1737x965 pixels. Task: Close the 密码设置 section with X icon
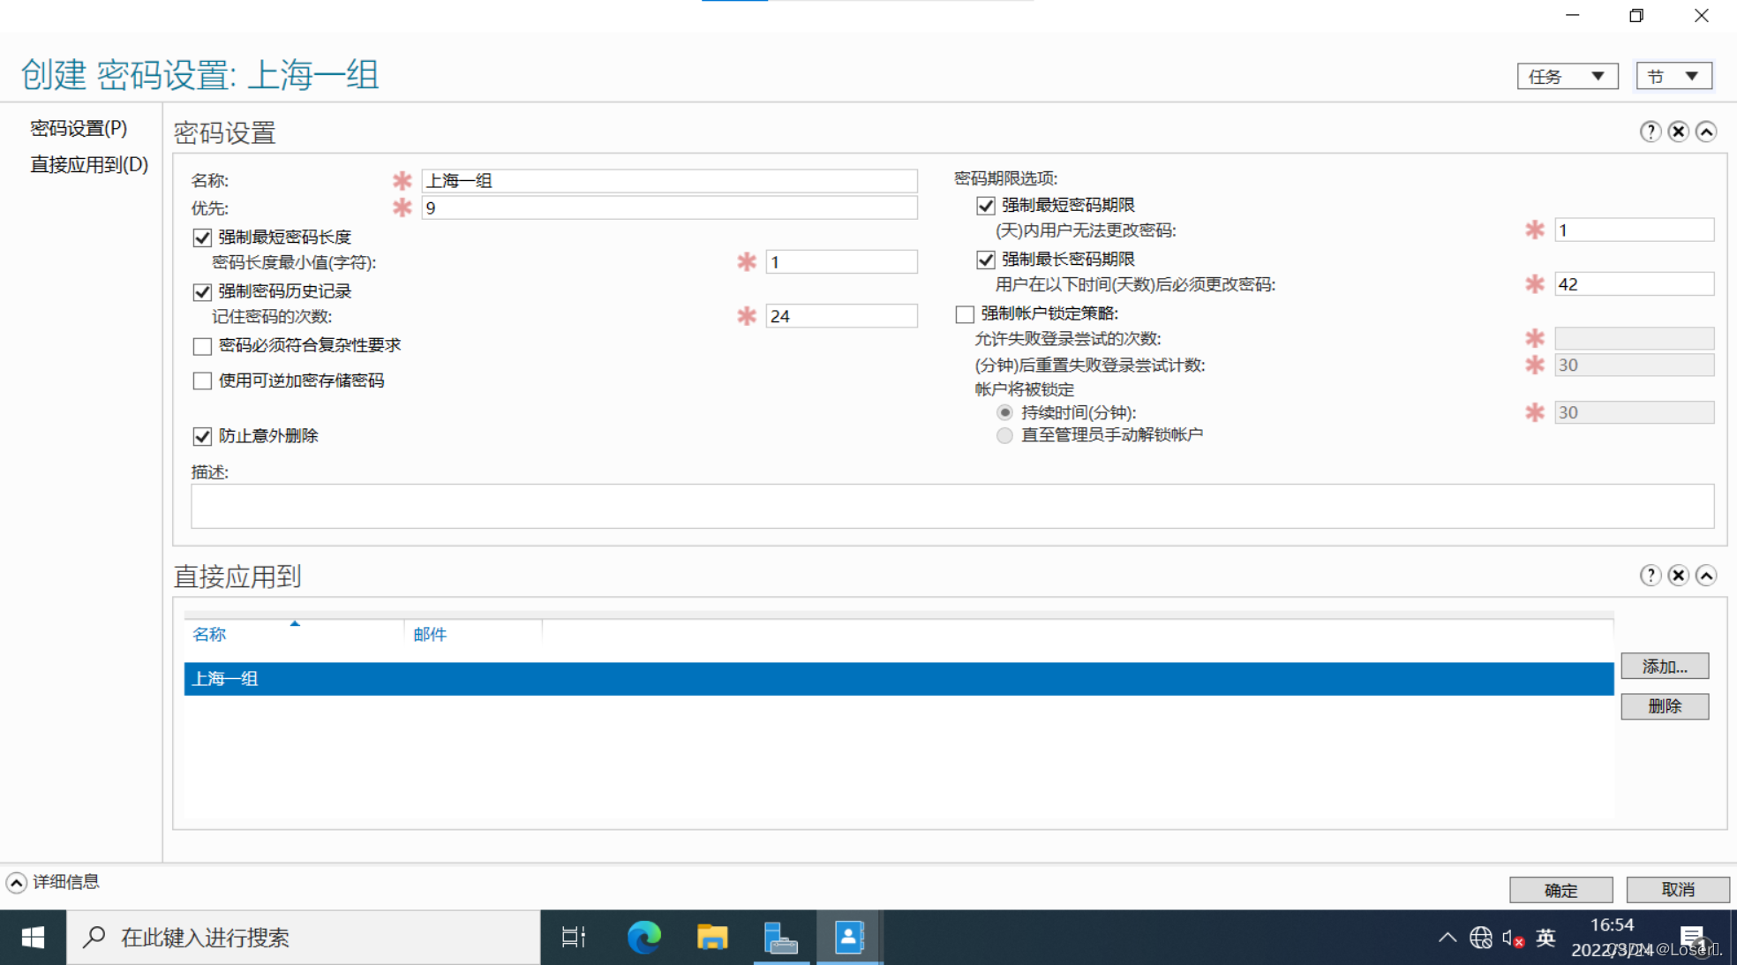tap(1678, 132)
